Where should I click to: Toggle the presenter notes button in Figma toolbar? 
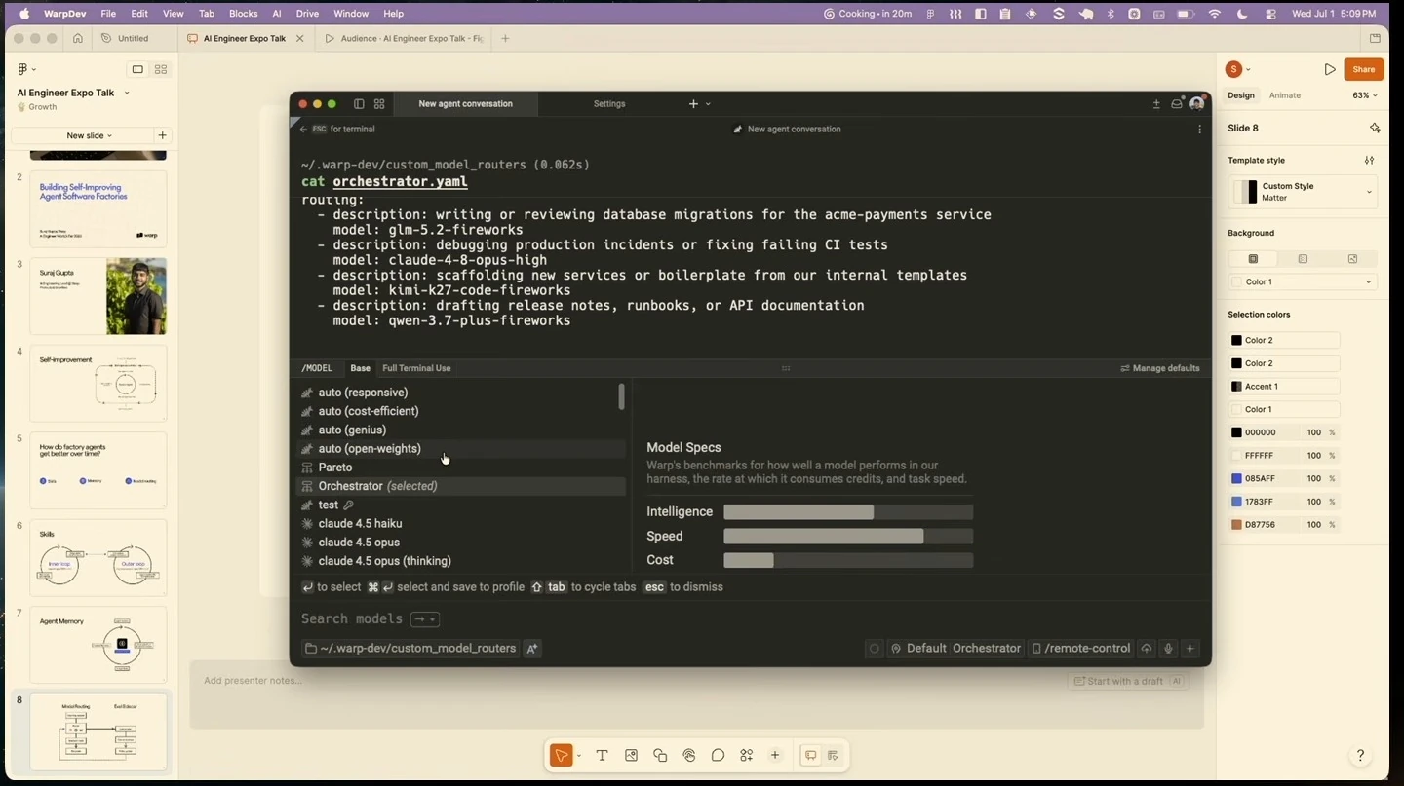coord(833,756)
